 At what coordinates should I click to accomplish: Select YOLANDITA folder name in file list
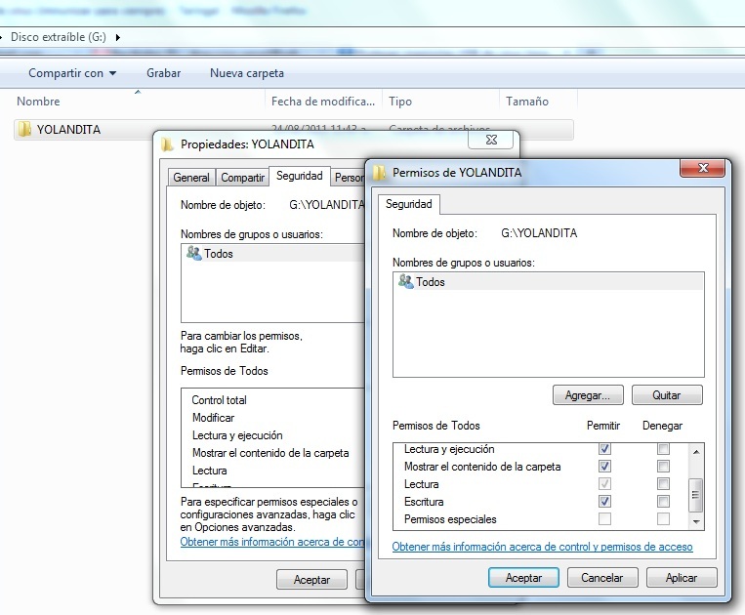(x=68, y=129)
